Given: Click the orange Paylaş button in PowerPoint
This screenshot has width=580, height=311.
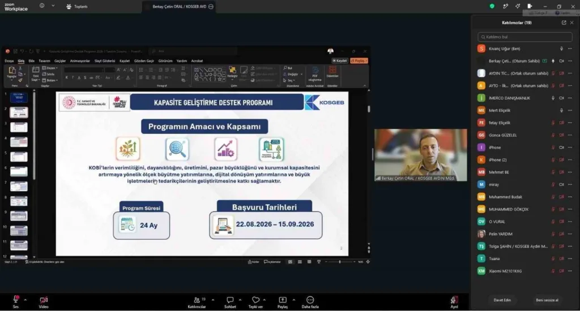Looking at the screenshot, I should [x=359, y=61].
